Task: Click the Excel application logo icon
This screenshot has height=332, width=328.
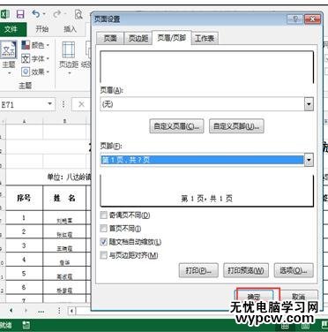Action: click(x=5, y=14)
